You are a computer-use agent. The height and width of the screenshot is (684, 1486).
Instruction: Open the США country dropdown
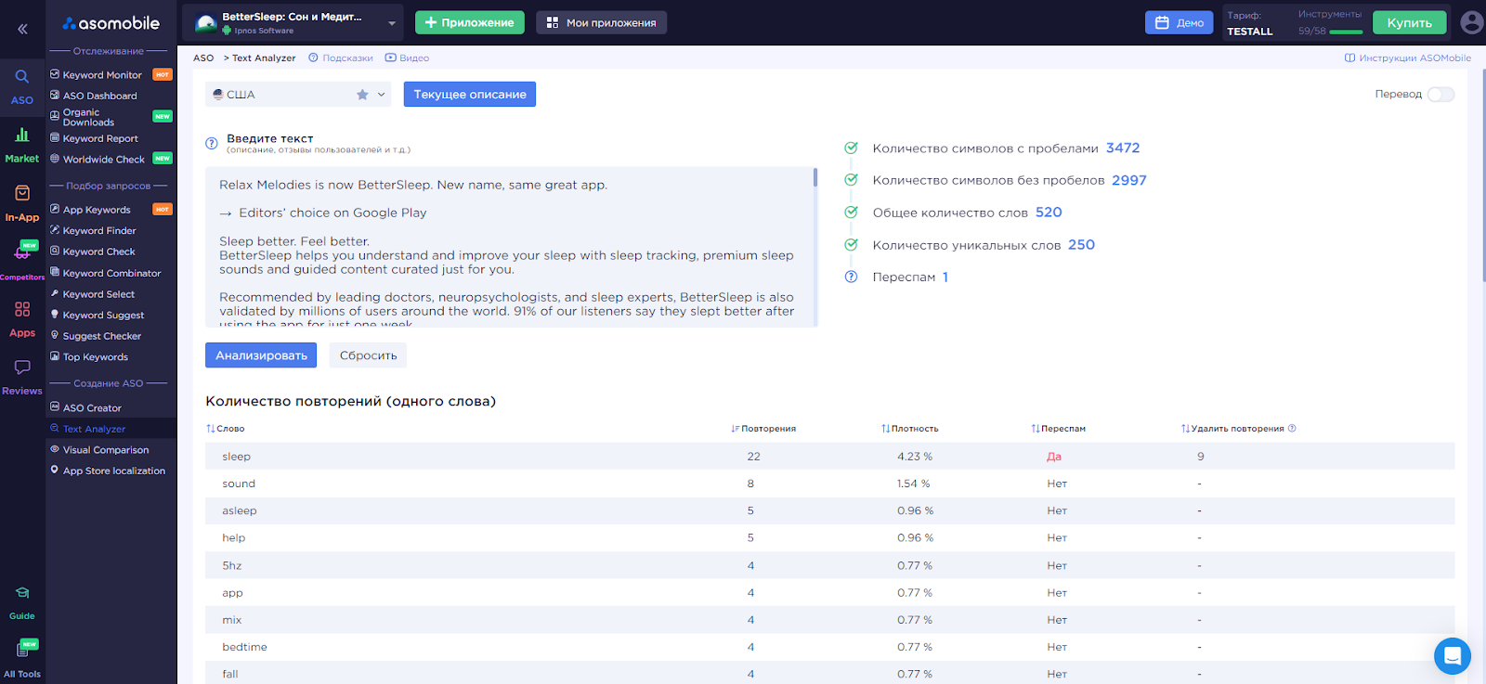(297, 95)
